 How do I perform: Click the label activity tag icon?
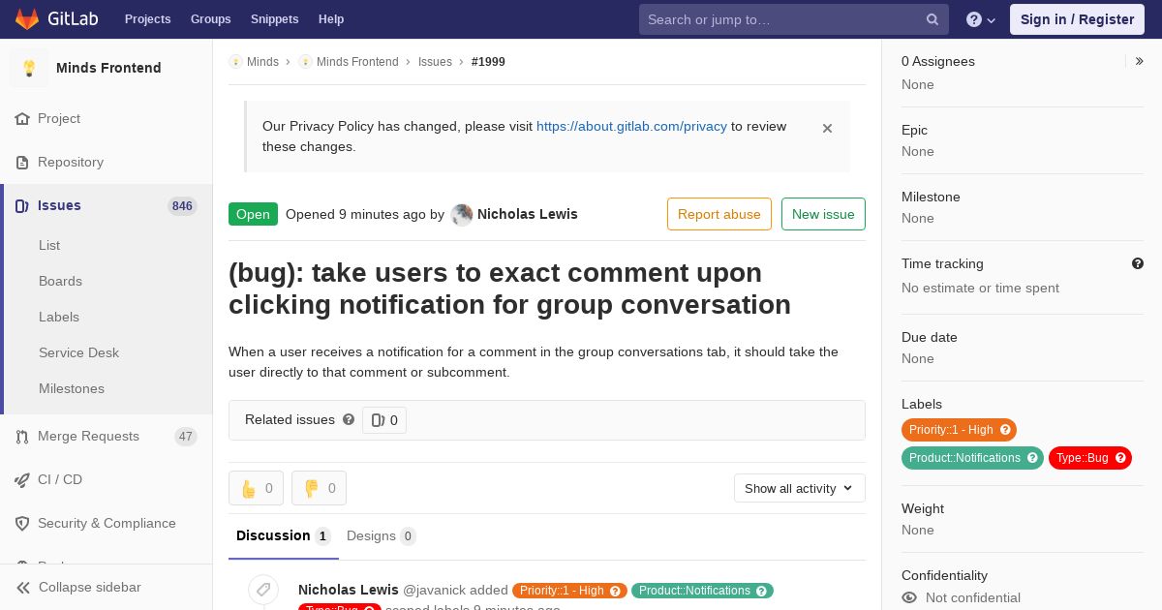[x=262, y=590]
